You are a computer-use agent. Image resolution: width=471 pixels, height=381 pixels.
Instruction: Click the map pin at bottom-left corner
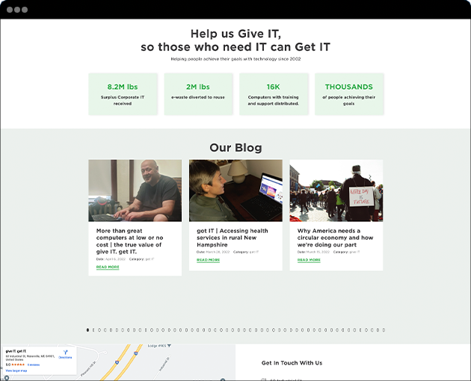click(x=7, y=378)
